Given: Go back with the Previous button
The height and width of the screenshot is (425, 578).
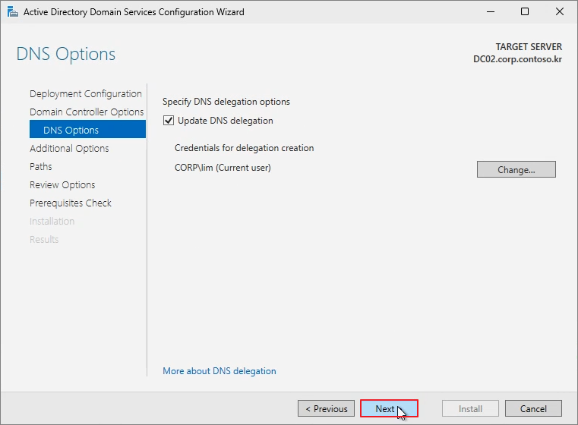Looking at the screenshot, I should pyautogui.click(x=327, y=408).
